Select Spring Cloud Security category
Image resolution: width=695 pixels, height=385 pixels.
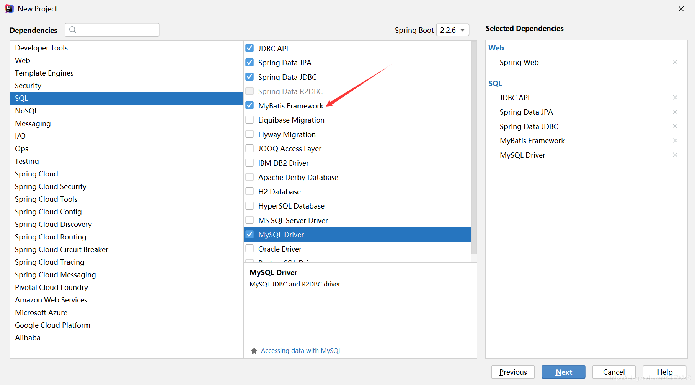click(x=126, y=186)
